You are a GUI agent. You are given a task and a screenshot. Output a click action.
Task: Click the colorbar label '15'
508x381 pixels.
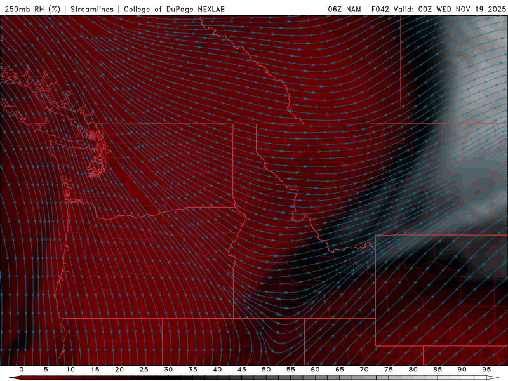pos(95,370)
